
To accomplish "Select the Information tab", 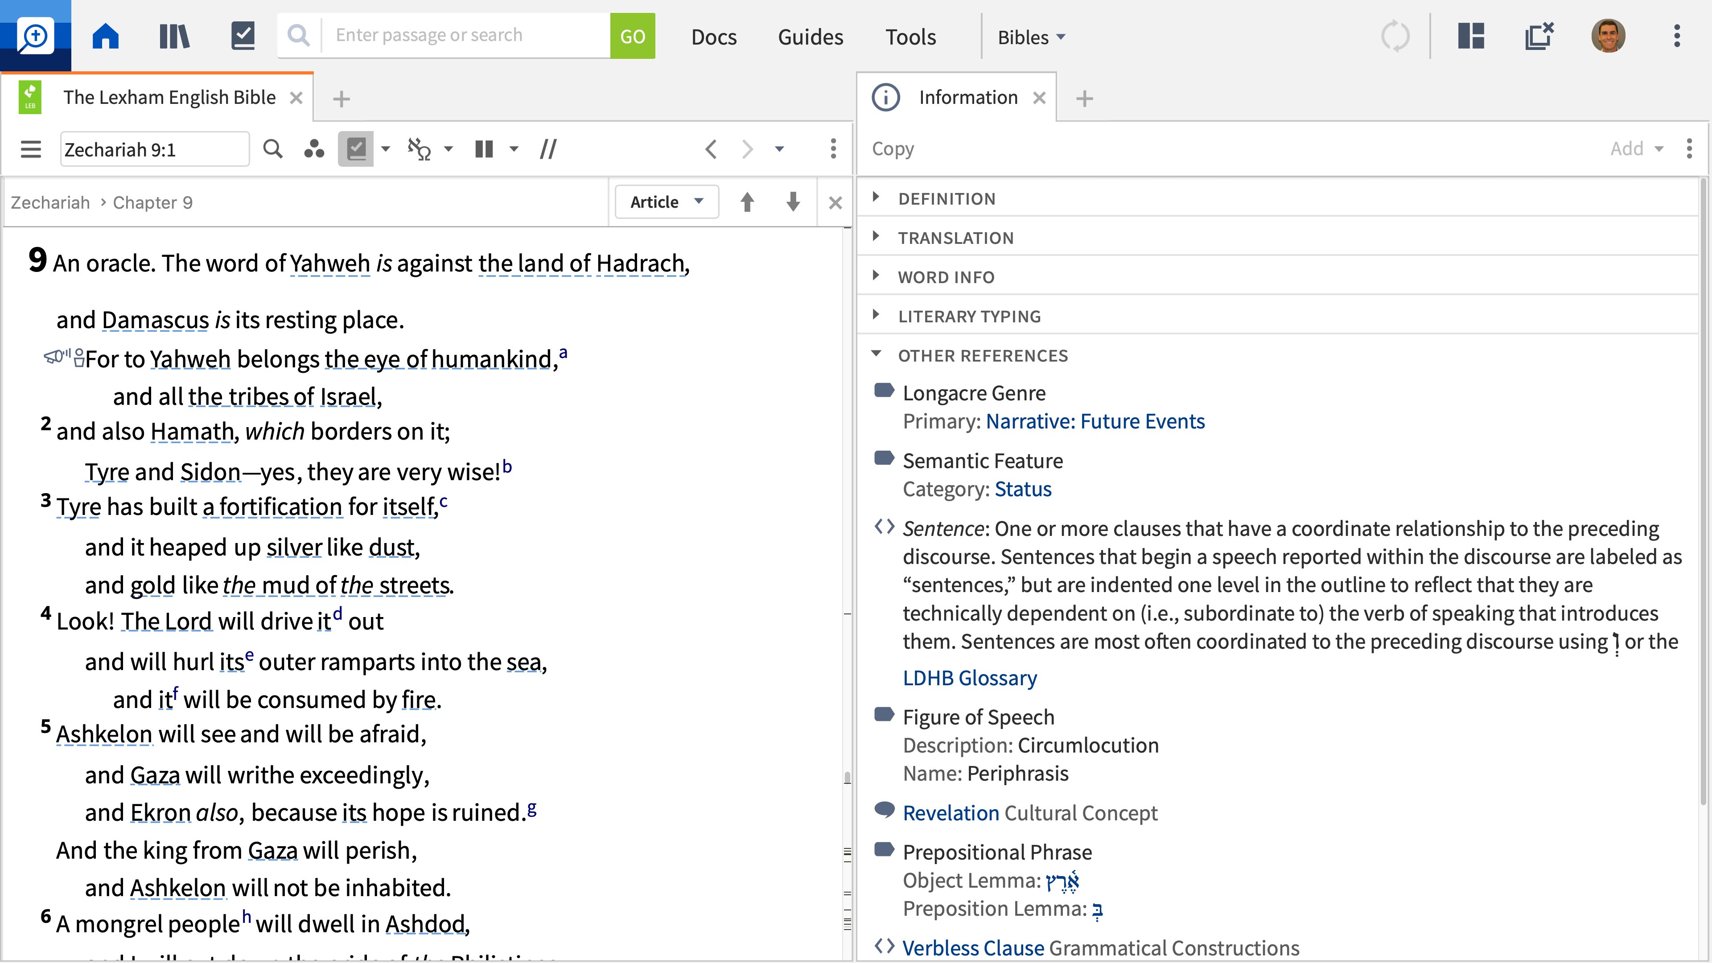I will tap(968, 98).
